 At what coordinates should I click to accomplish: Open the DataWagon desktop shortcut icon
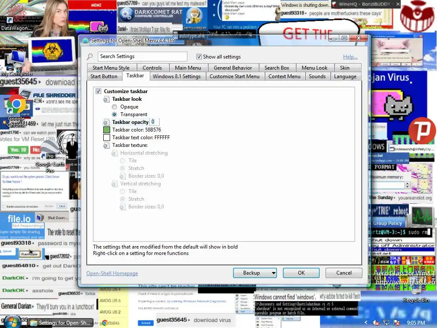(x=16, y=17)
